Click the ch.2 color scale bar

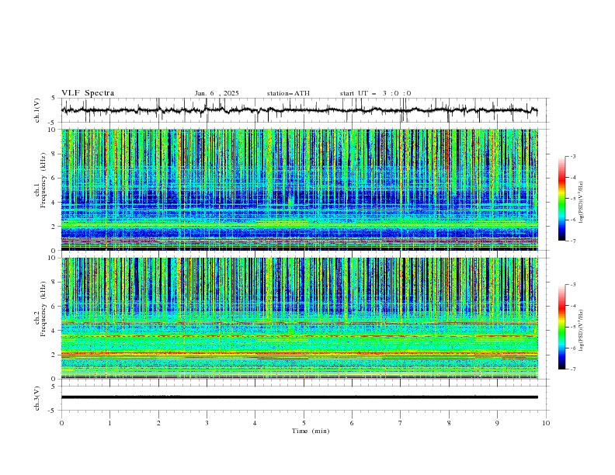coord(561,327)
